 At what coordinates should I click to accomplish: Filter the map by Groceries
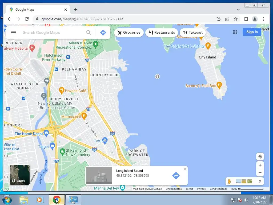(x=129, y=32)
